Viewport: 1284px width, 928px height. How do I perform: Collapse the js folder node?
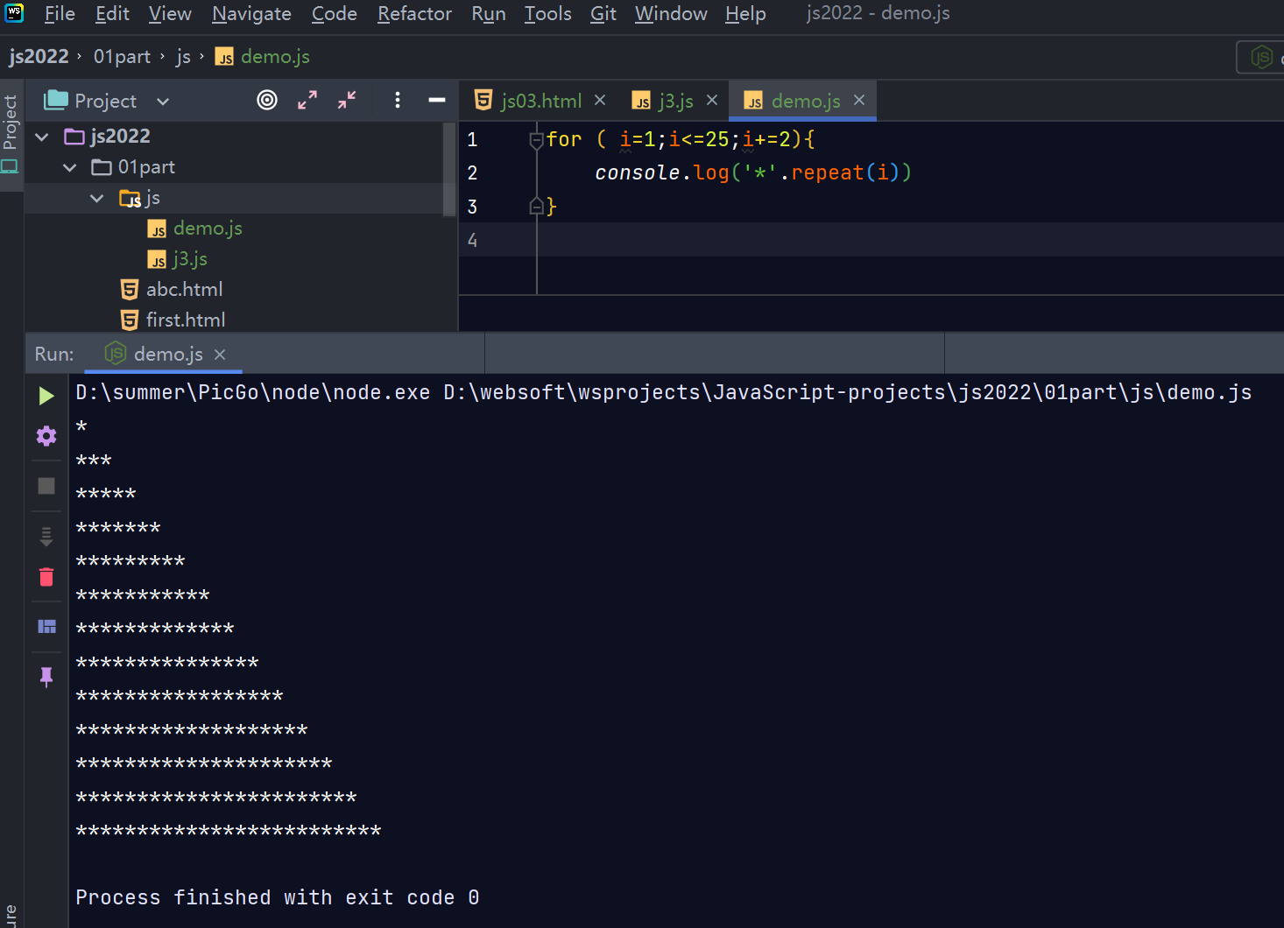coord(96,198)
